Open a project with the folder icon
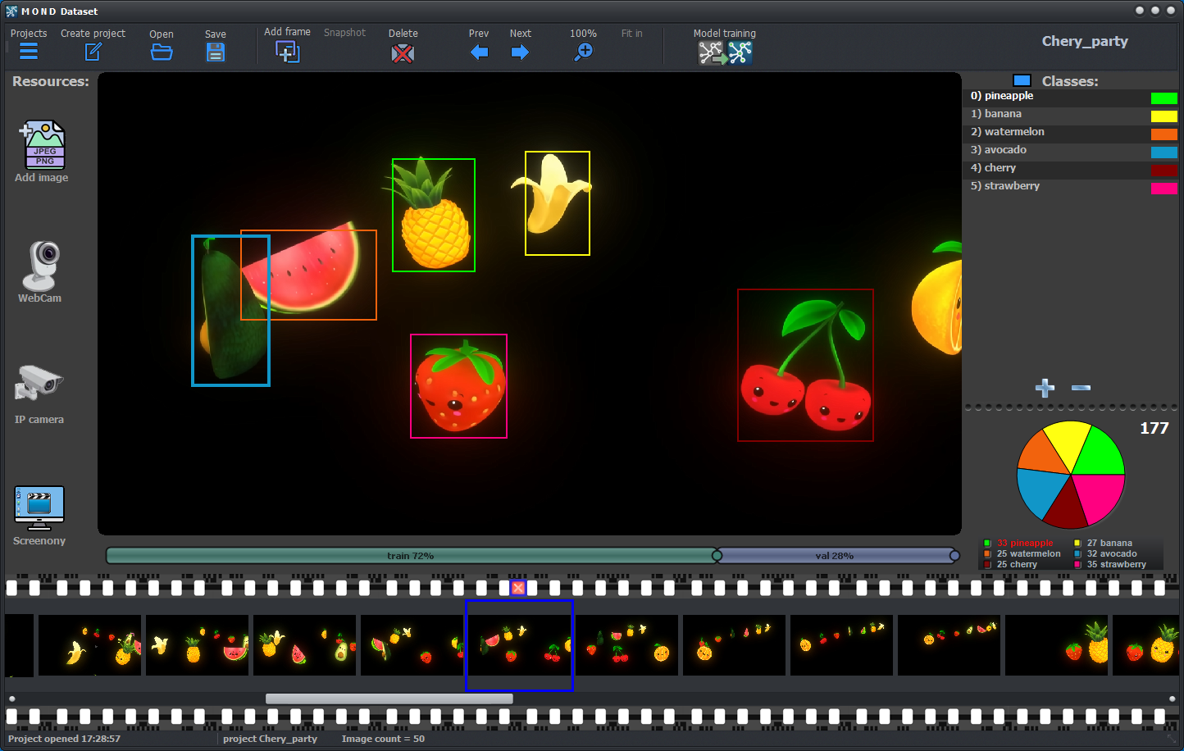This screenshot has width=1184, height=751. (162, 52)
